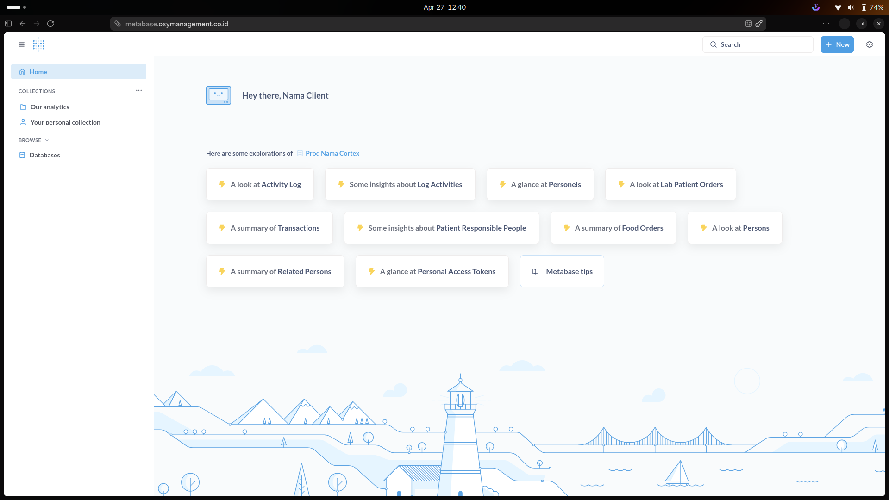
Task: Click the book icon on Metabase tips
Action: [535, 271]
